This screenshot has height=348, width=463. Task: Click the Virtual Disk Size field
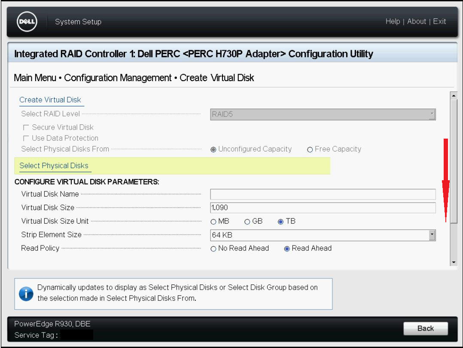point(323,208)
